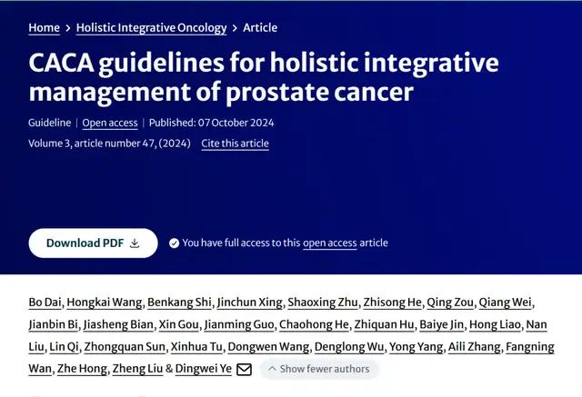Screen dimensions: 582x397
Task: Open Holistic Integrative Oncology breadcrumb
Action: pyautogui.click(x=151, y=27)
